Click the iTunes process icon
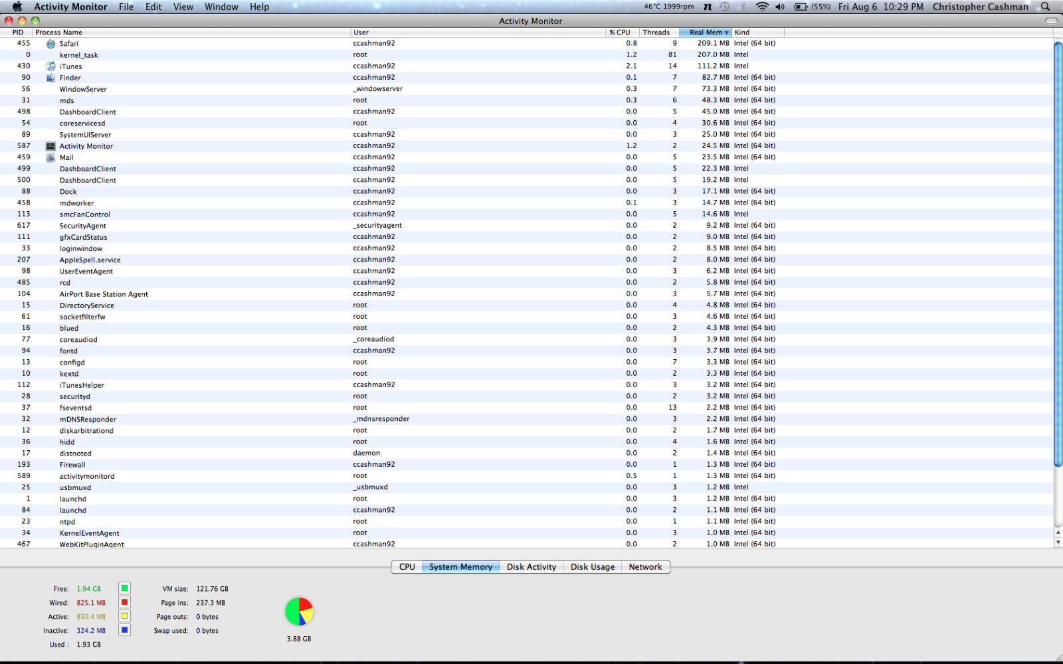 [x=50, y=66]
